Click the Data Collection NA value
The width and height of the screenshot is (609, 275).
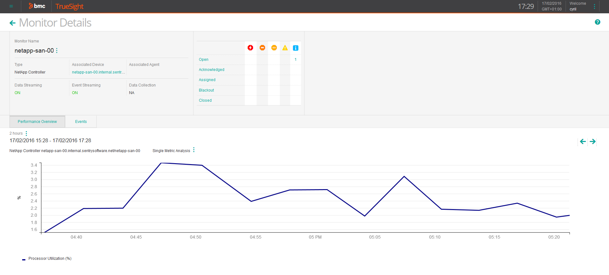point(132,93)
